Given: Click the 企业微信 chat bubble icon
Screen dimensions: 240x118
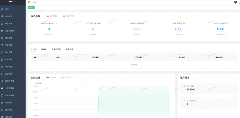Looking at the screenshot, I should [x=2, y=74].
